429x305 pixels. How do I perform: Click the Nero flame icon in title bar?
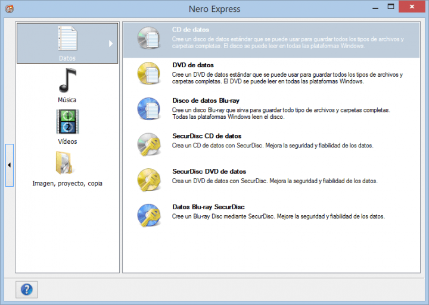[x=10, y=9]
